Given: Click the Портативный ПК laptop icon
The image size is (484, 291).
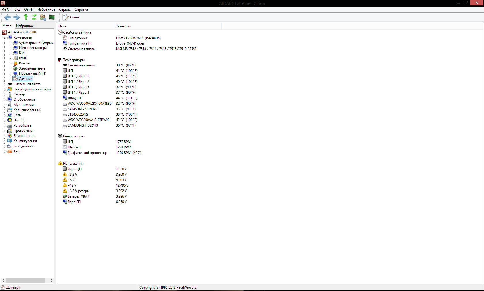Looking at the screenshot, I should coord(16,74).
